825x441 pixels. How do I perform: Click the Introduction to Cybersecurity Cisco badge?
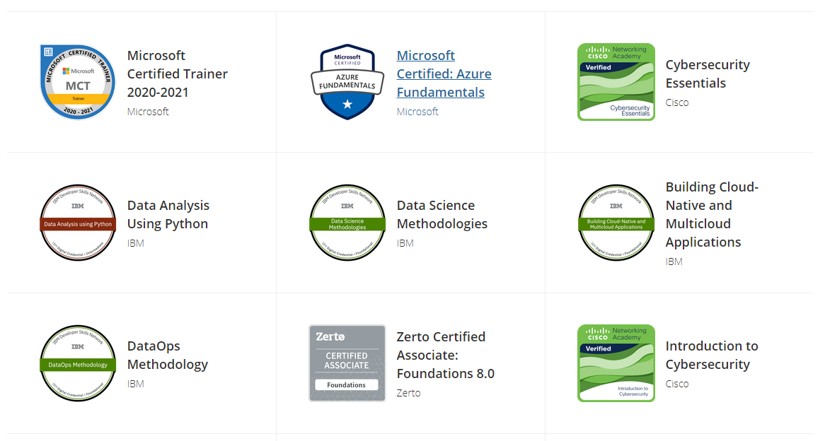pos(616,363)
